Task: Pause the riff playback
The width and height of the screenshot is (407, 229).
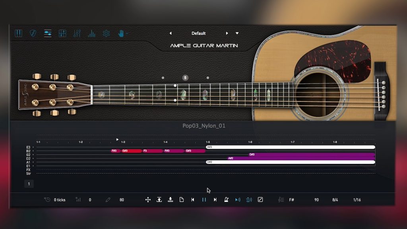Action: click(x=204, y=200)
